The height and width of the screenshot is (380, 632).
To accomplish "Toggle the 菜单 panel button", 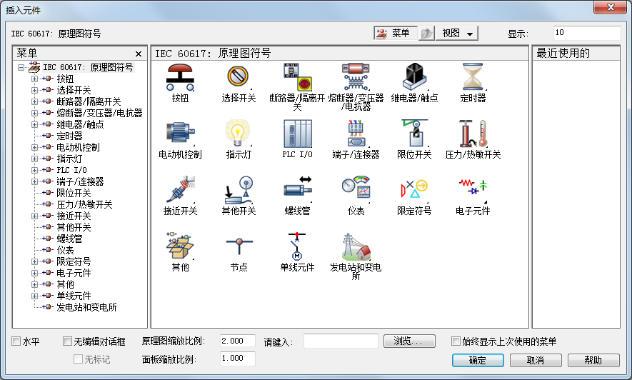I will 396,34.
